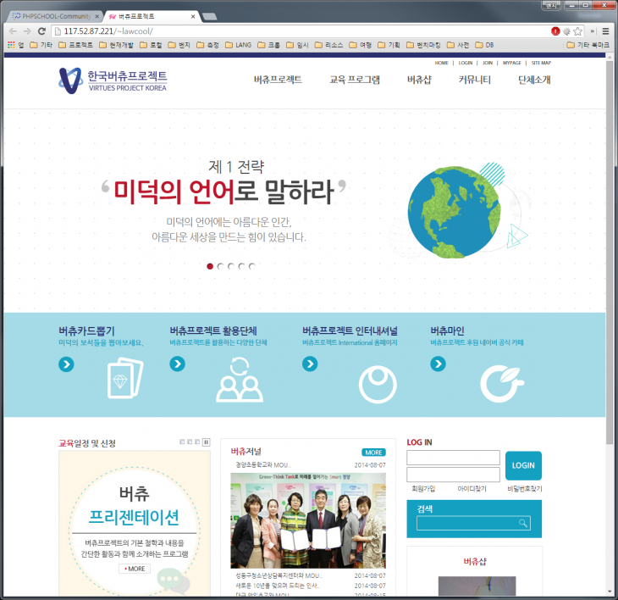The height and width of the screenshot is (600, 618).
Task: Pause the education schedule slider
Action: click(206, 442)
